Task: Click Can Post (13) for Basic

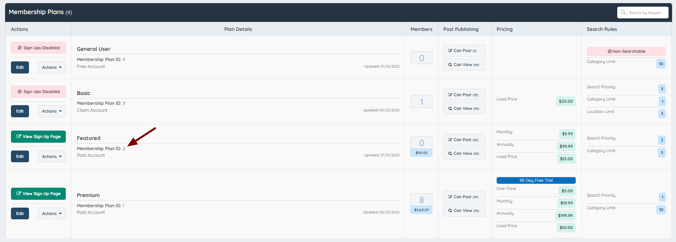Action: [x=465, y=95]
